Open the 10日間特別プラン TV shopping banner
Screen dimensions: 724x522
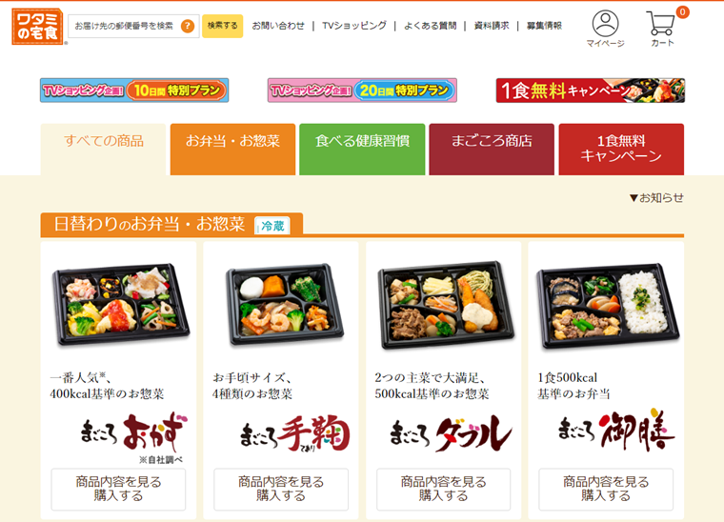click(134, 90)
